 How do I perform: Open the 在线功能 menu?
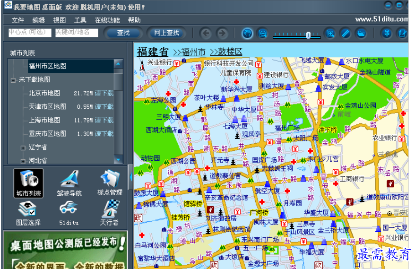(x=107, y=20)
